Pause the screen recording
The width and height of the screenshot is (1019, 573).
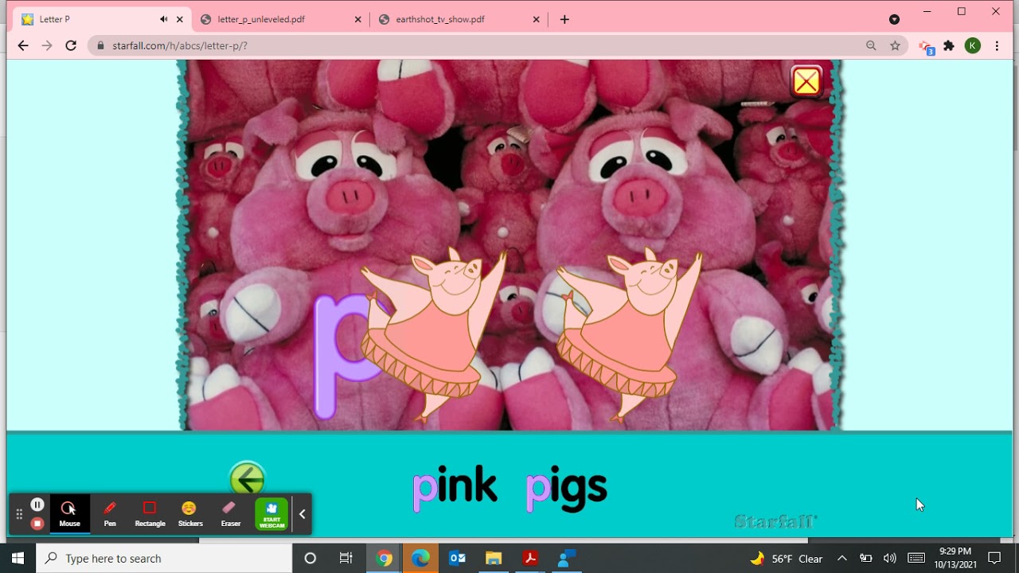(37, 505)
